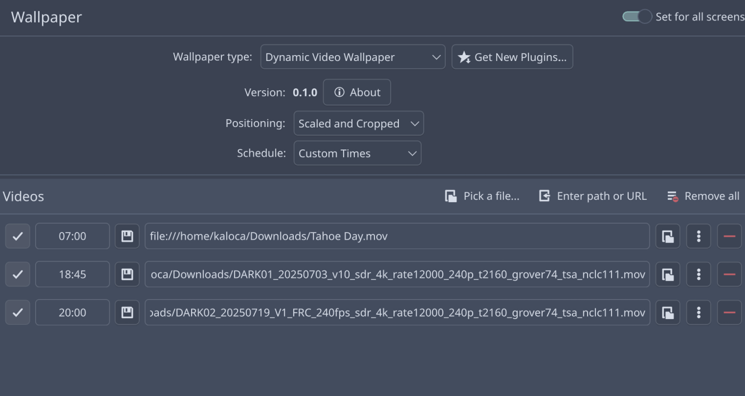Browse a file for the DARK02 video row
Viewport: 745px width, 396px height.
click(x=668, y=312)
